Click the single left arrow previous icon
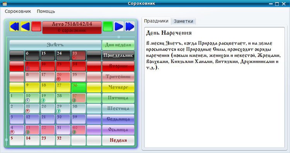 coord(26,26)
